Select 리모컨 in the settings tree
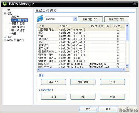 [15, 17]
